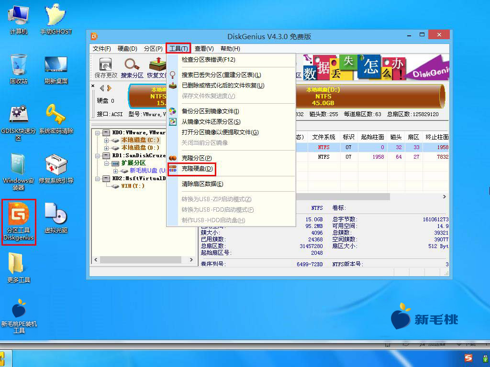Click the 标识 column header
Viewport: 490px width, 367px height.
tap(348, 137)
